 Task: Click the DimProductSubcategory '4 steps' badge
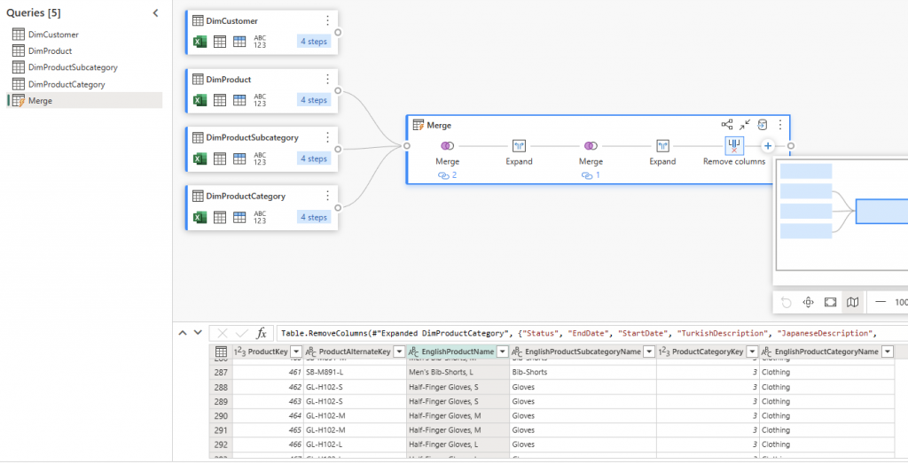[x=314, y=159]
